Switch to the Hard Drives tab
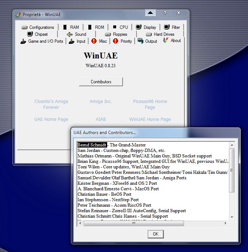248x252 pixels. [x=160, y=34]
